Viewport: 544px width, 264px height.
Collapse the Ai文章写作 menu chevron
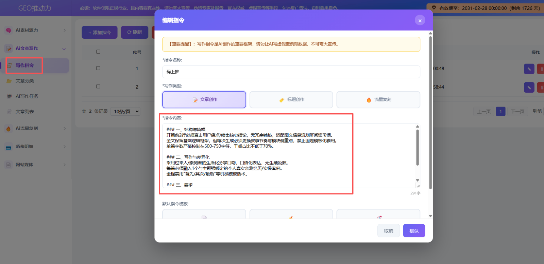tap(64, 49)
